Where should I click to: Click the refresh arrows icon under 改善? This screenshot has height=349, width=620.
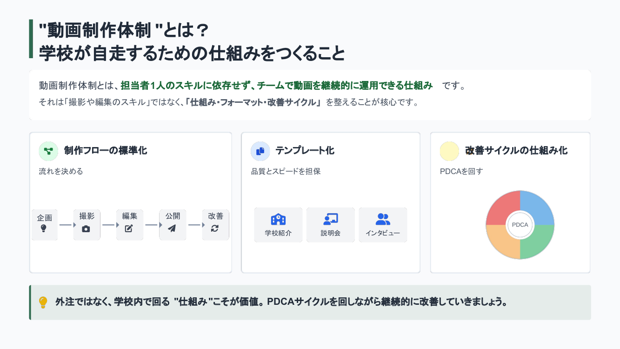click(215, 228)
